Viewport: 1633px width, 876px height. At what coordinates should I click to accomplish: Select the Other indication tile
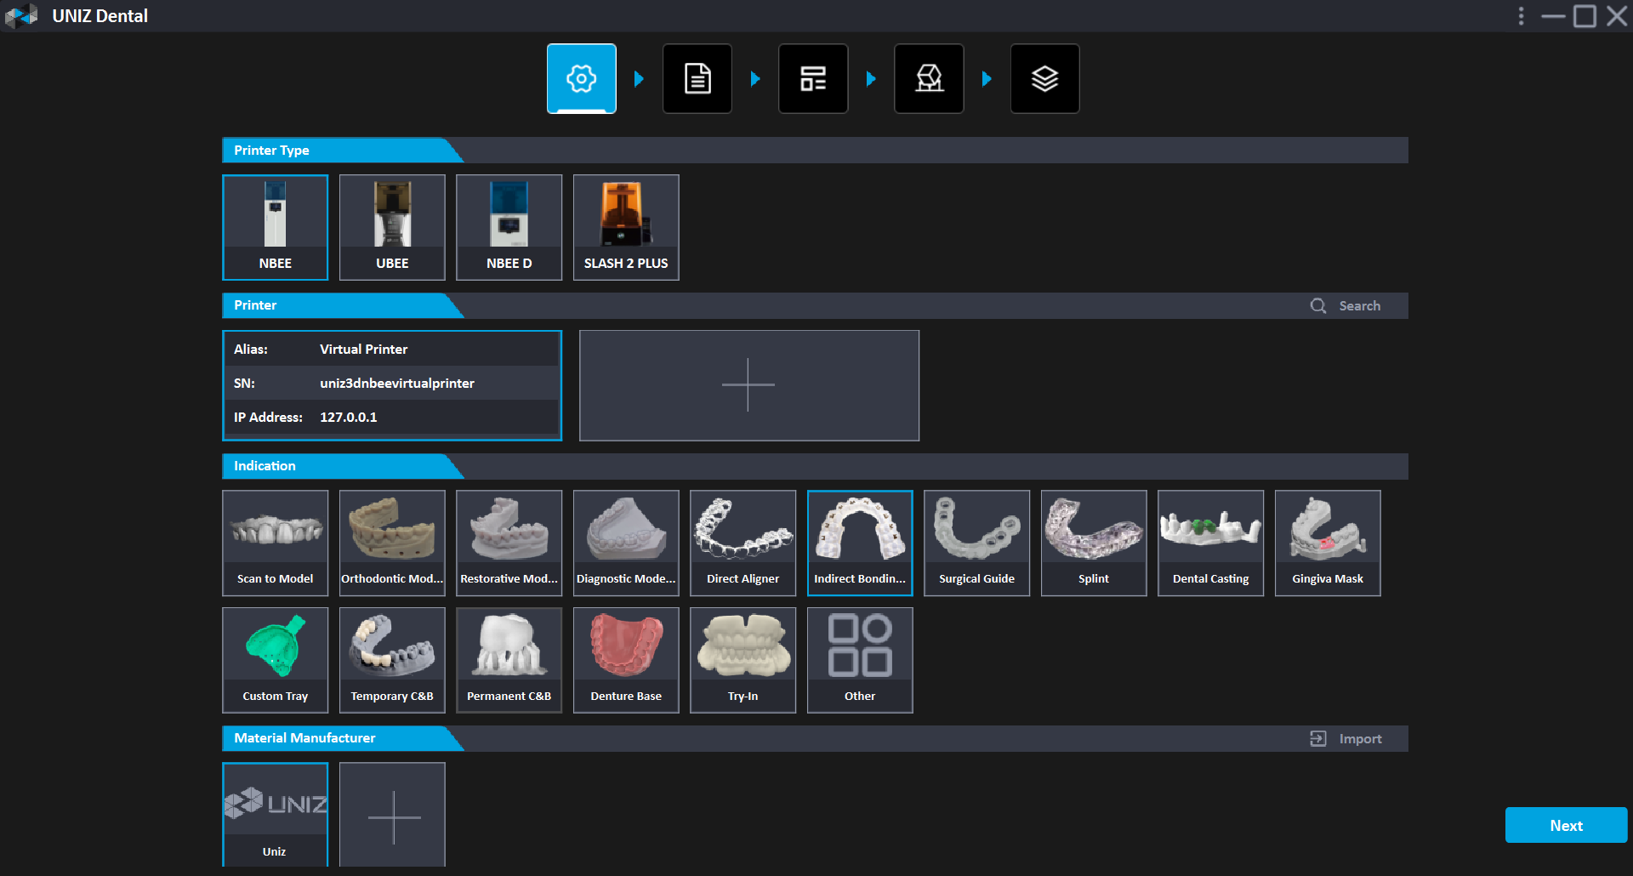[x=859, y=660]
